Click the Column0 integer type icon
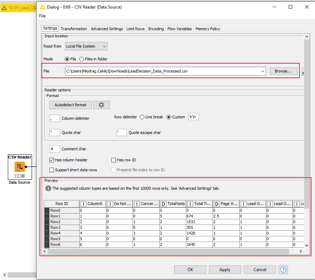315x280 pixels. point(84,204)
